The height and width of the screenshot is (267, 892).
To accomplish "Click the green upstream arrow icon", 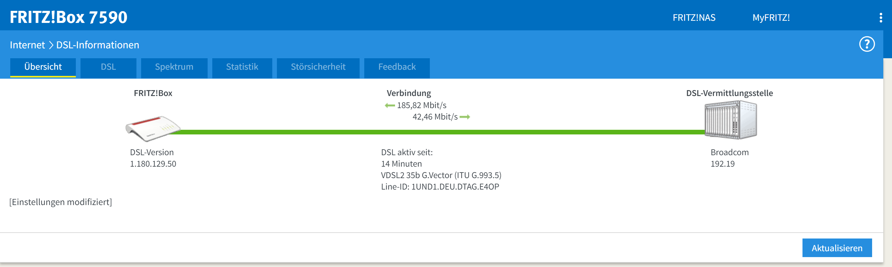I will click(465, 117).
